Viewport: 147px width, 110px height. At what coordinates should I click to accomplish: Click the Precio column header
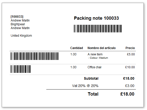[x=130, y=48]
